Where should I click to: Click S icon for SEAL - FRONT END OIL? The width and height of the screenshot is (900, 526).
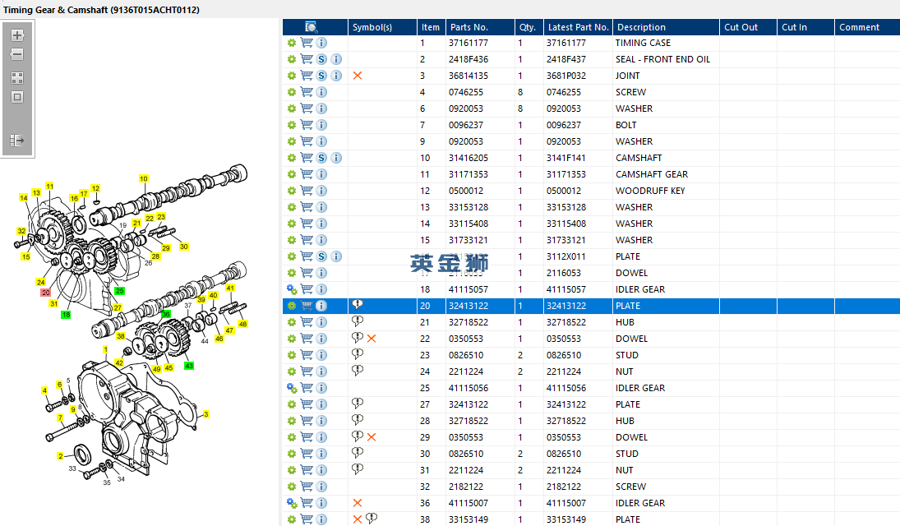tap(321, 59)
